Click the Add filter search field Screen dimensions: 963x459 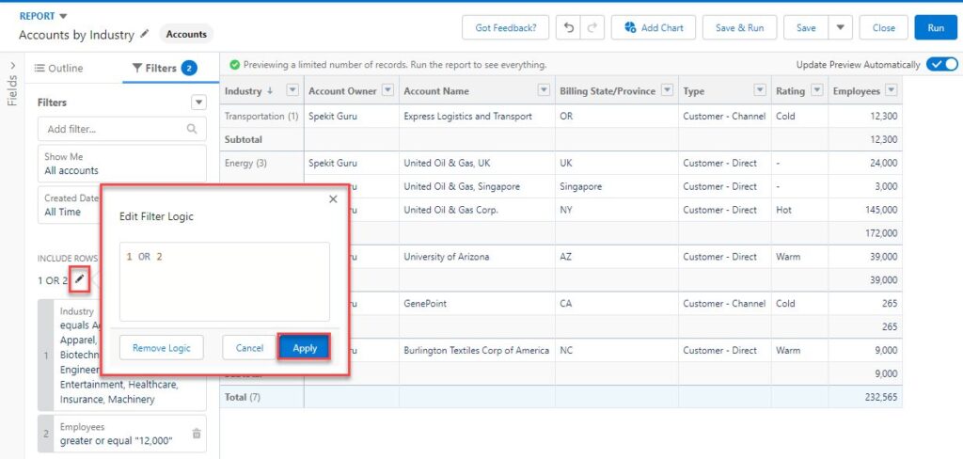[x=122, y=129]
